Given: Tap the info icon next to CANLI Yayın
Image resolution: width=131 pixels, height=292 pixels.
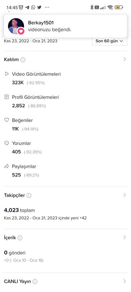Looking at the screenshot, I should [x=35, y=281].
